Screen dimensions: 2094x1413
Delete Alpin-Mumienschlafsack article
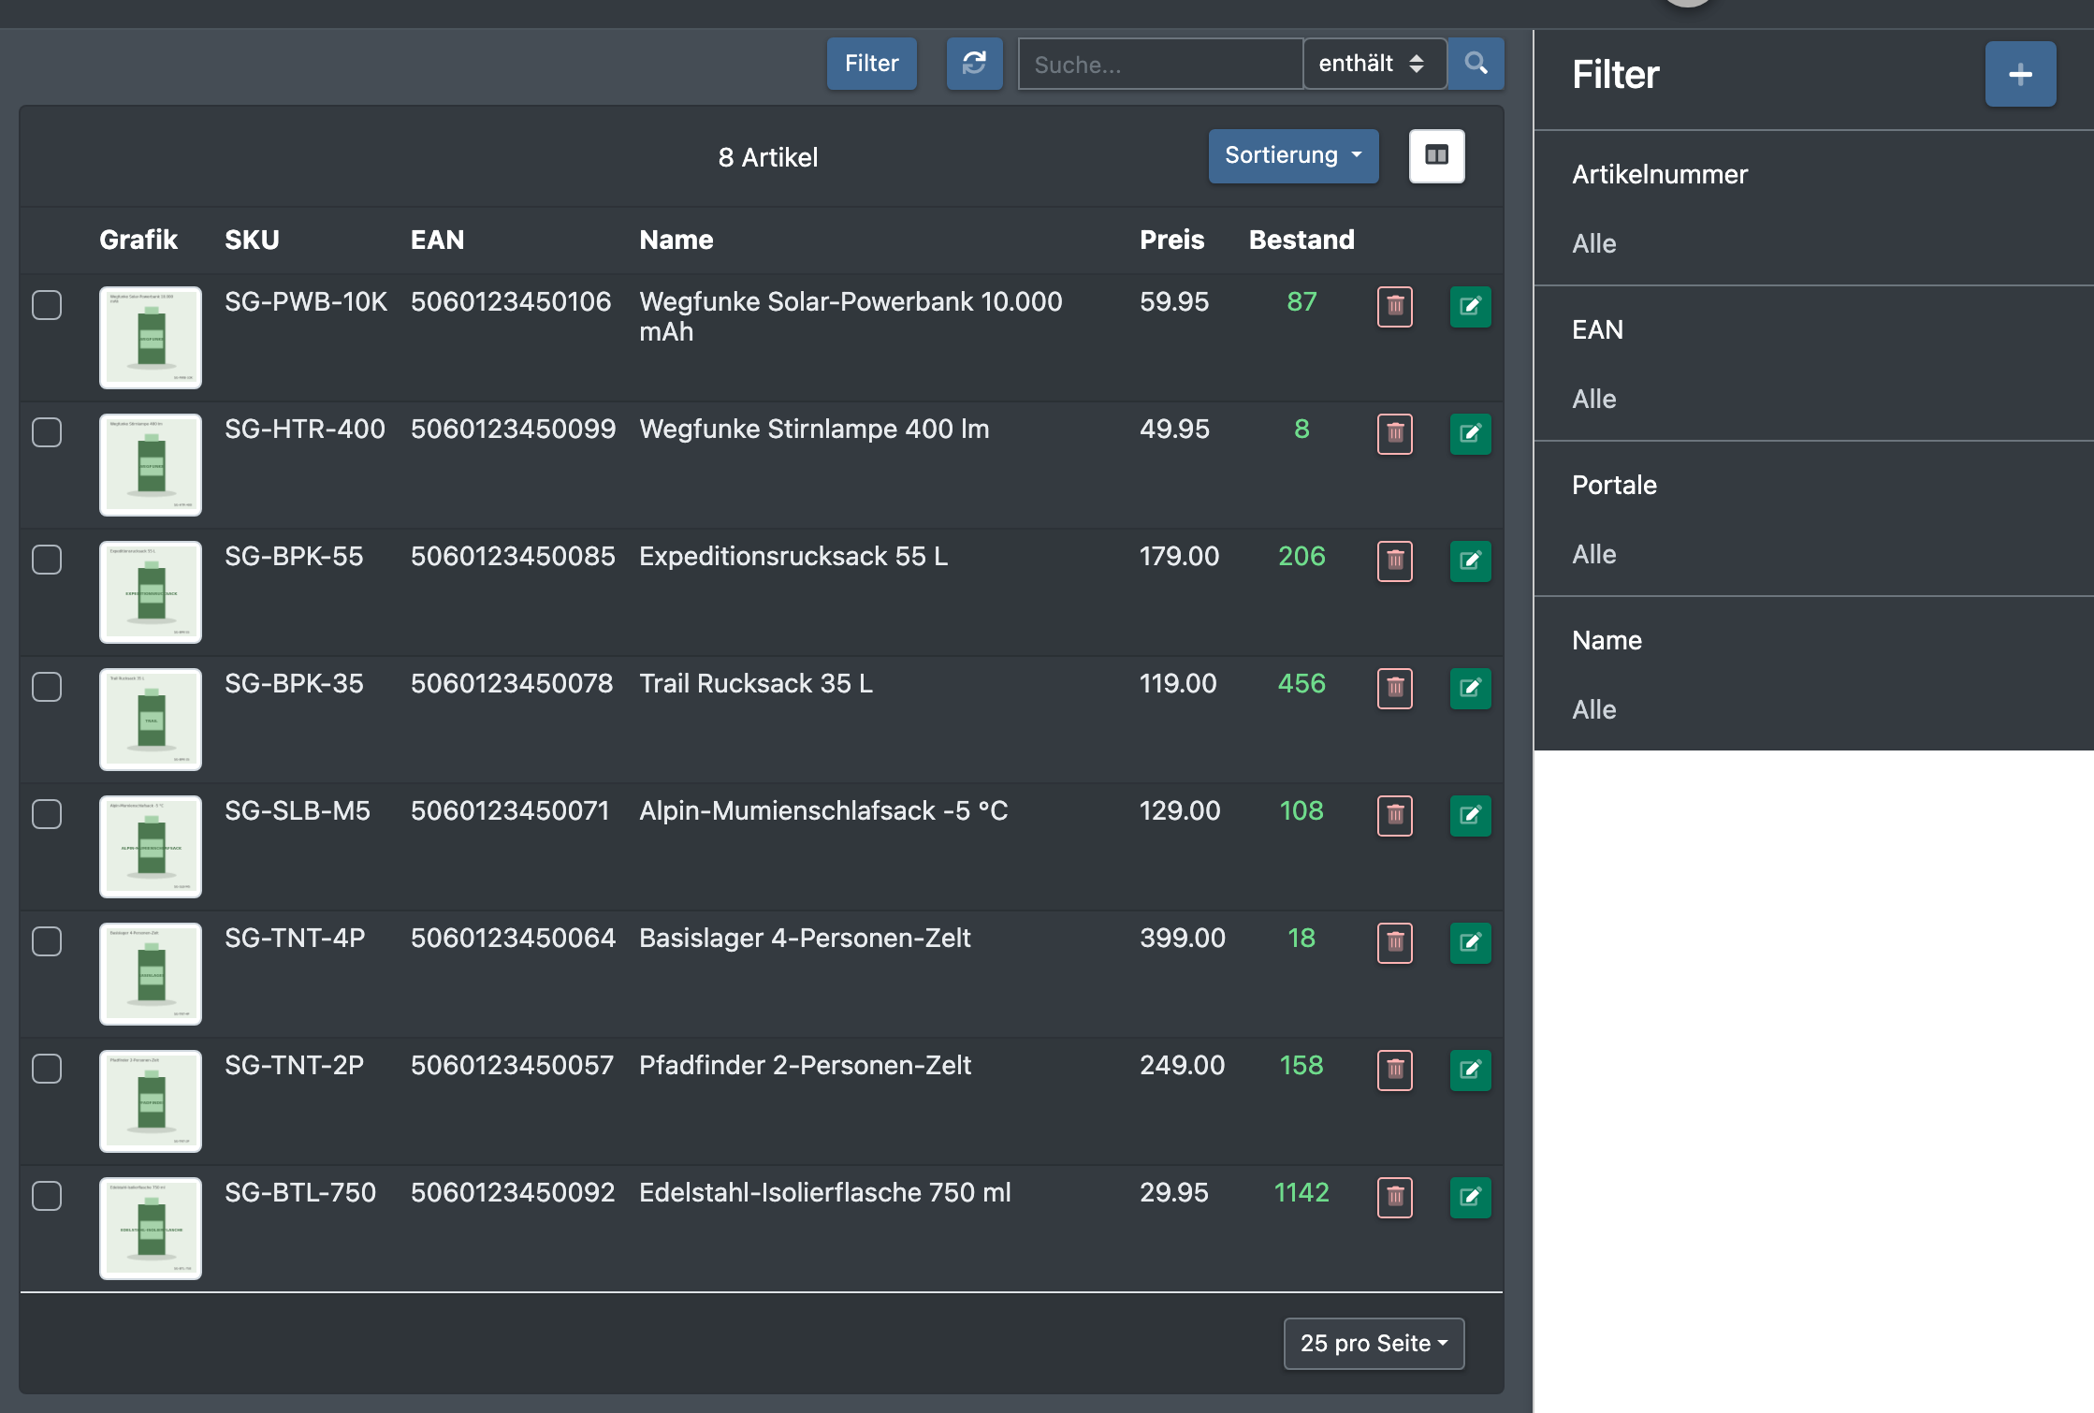1394,815
